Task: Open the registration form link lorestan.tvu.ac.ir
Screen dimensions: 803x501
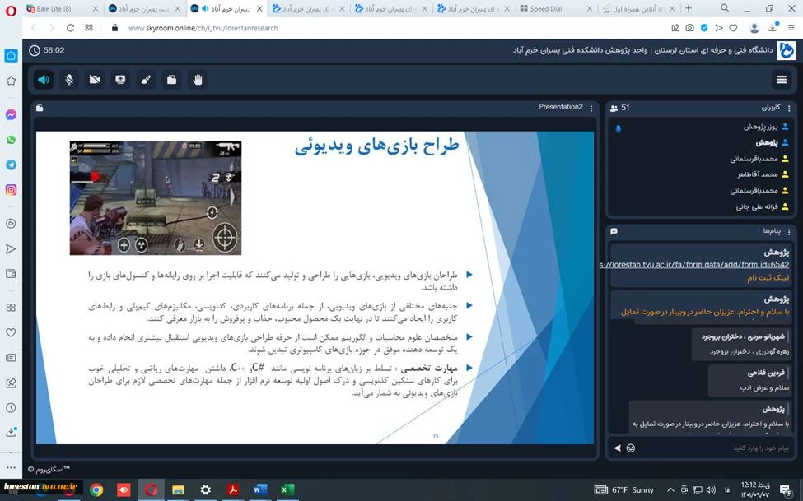Action: click(695, 265)
